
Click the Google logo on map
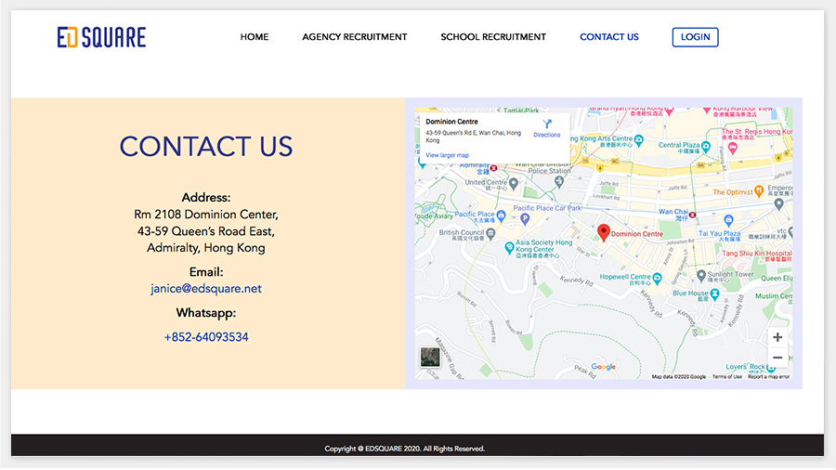tap(603, 367)
